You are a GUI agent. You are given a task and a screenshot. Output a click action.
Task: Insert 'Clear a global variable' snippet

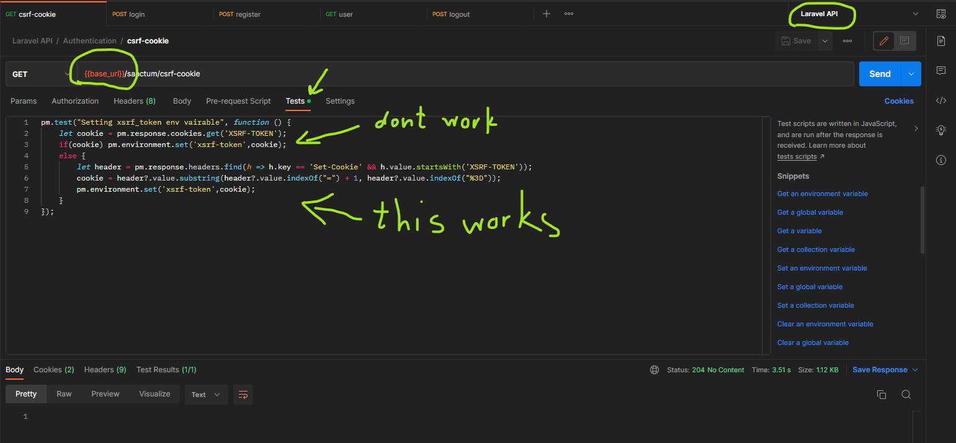click(813, 342)
